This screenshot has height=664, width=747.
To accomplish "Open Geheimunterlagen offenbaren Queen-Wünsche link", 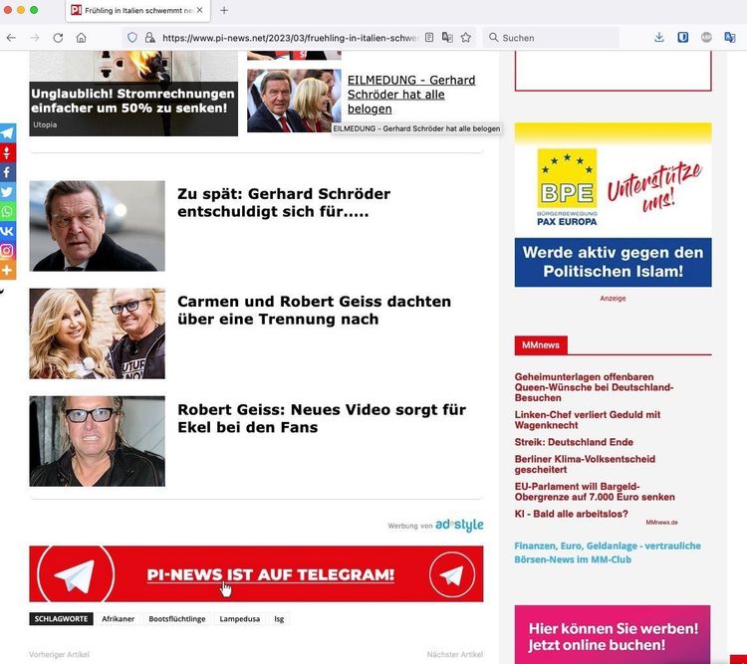I will (594, 387).
